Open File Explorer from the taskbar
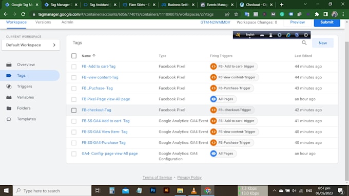 coord(180,190)
